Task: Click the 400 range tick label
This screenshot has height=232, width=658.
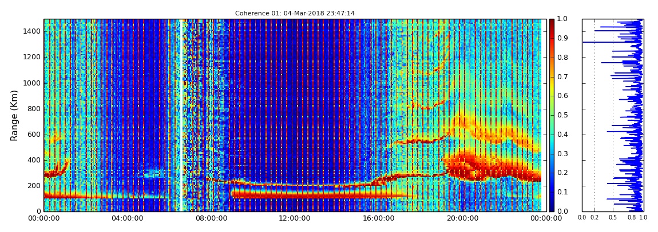Action: 33,160
